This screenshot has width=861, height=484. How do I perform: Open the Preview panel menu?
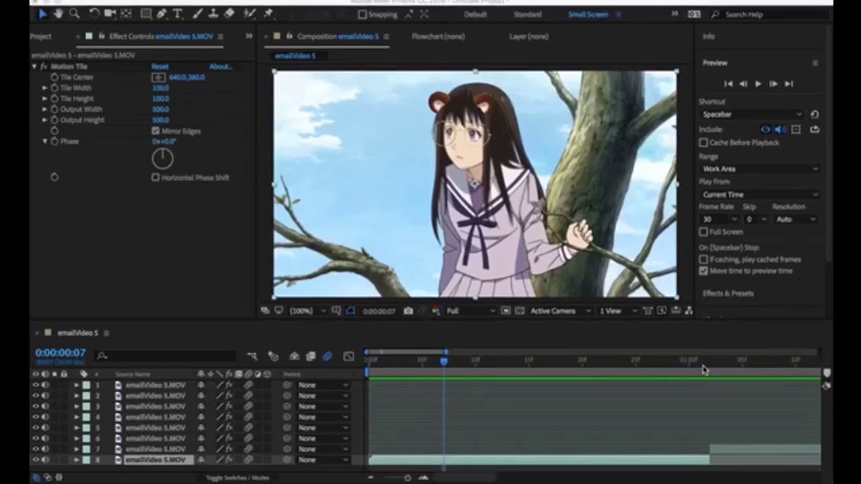(815, 63)
